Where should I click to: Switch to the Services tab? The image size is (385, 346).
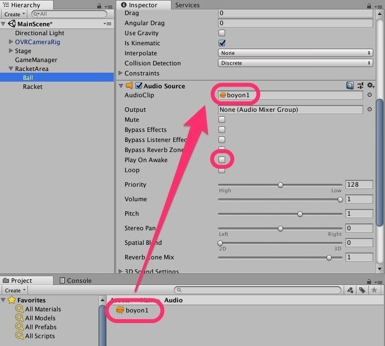(187, 5)
